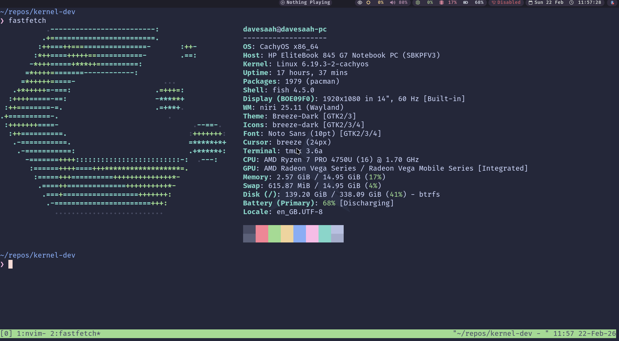Click the clock icon beside the time

571,3
